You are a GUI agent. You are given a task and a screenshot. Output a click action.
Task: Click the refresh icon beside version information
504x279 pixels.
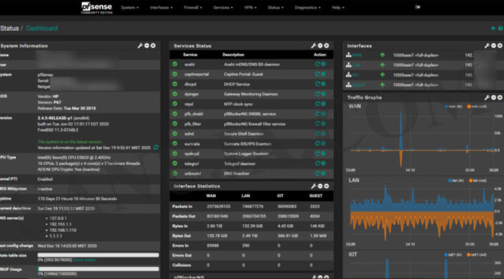(x=156, y=147)
